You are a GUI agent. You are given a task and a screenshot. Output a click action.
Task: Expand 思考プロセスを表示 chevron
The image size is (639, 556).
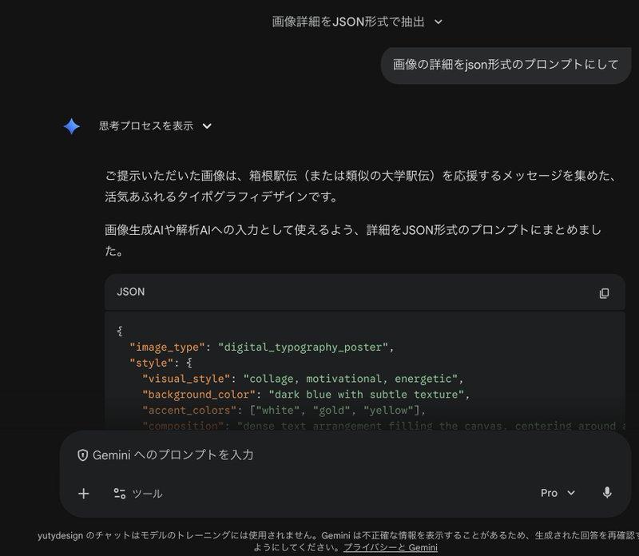(207, 126)
